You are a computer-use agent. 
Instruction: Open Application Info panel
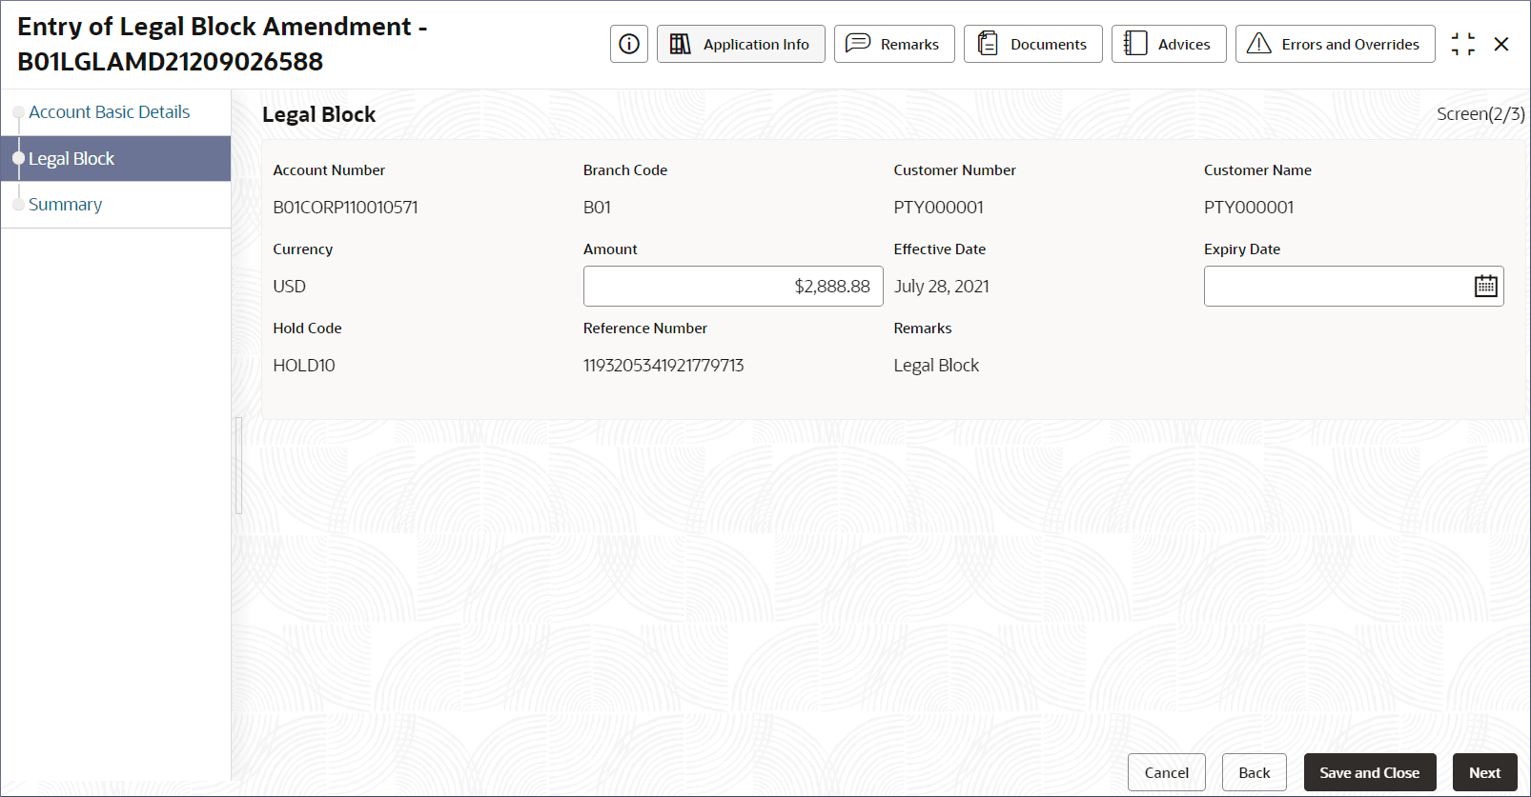pos(741,44)
